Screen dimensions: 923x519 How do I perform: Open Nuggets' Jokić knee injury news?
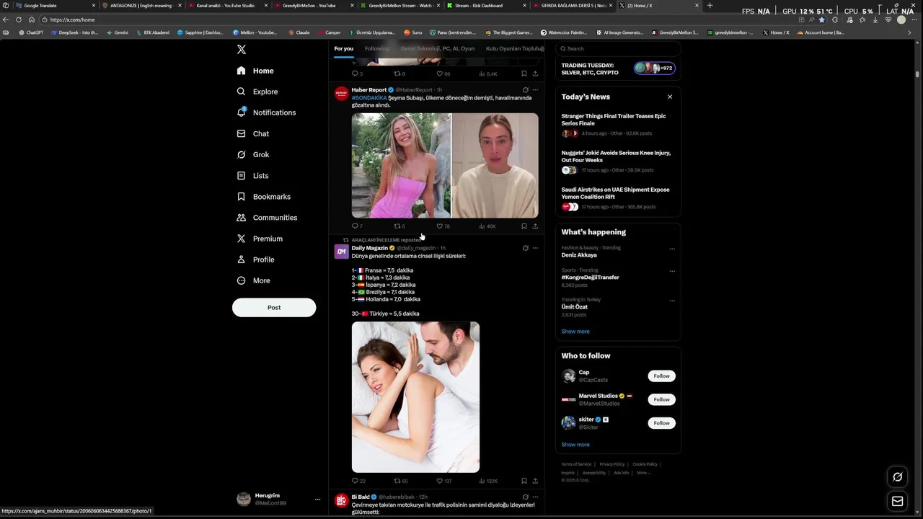tap(618, 161)
